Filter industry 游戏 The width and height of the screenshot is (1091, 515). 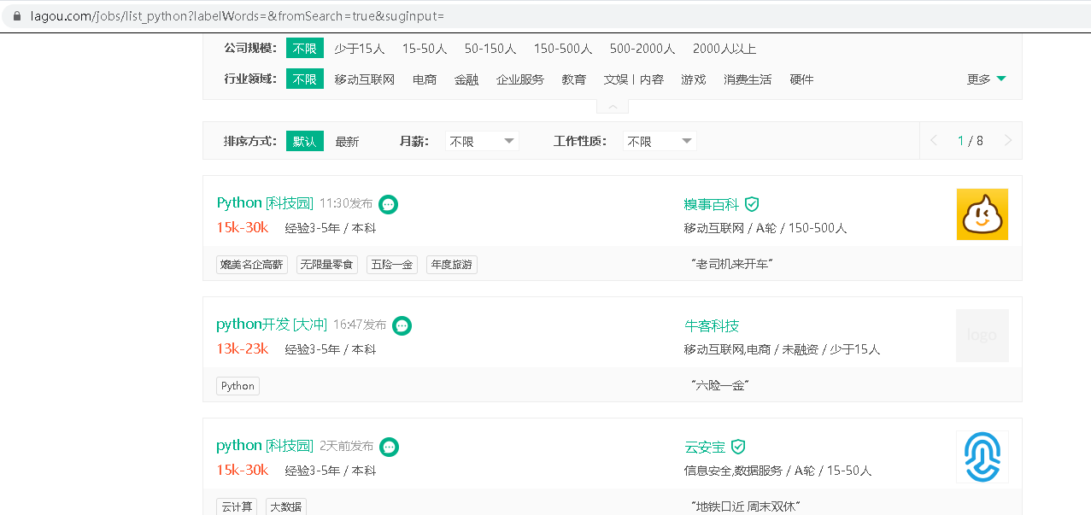[694, 79]
